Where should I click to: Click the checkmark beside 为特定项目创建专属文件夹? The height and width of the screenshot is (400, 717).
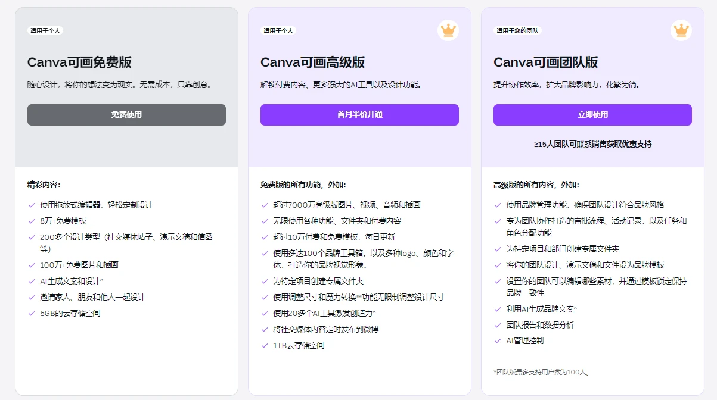265,281
